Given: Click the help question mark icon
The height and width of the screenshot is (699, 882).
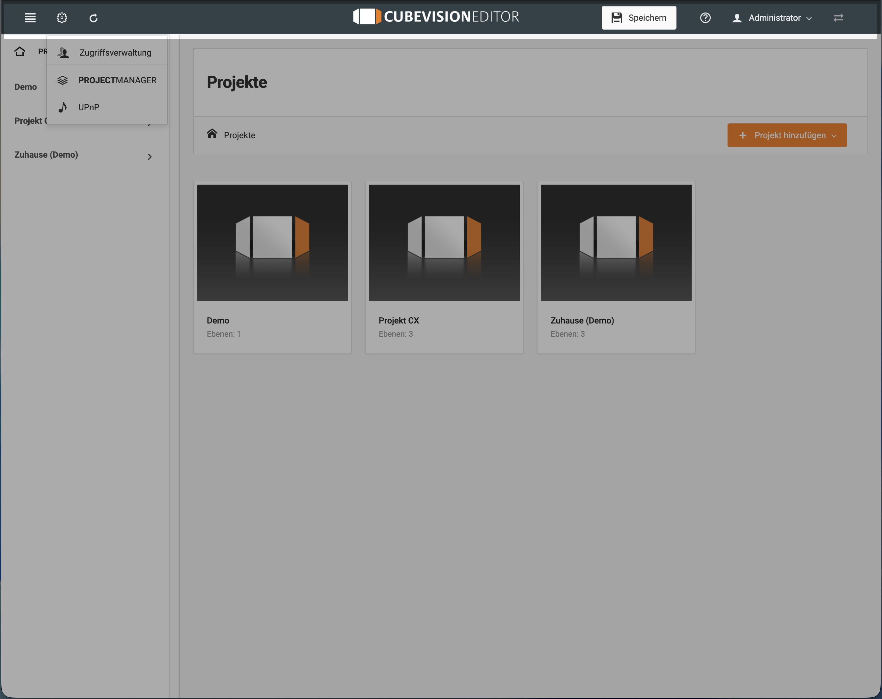Looking at the screenshot, I should tap(705, 17).
